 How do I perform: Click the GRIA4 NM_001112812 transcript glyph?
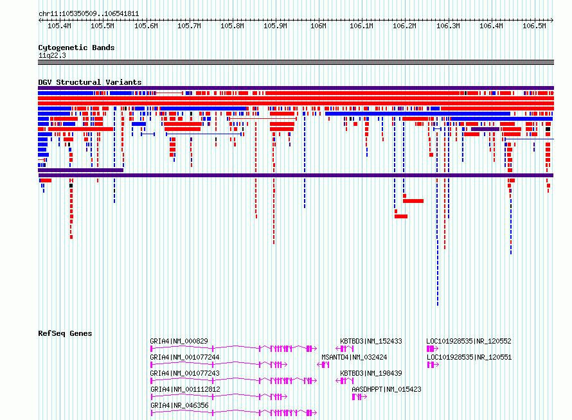click(x=219, y=396)
